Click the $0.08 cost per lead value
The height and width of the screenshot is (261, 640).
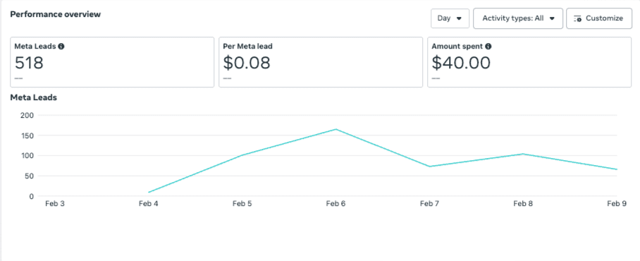coord(247,63)
